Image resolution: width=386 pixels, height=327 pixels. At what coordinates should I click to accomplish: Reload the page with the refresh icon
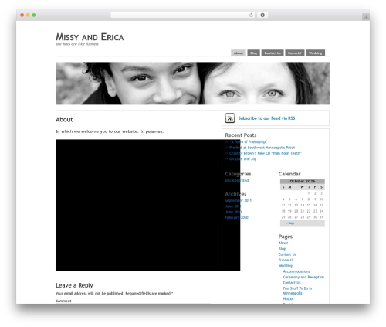[x=251, y=15]
